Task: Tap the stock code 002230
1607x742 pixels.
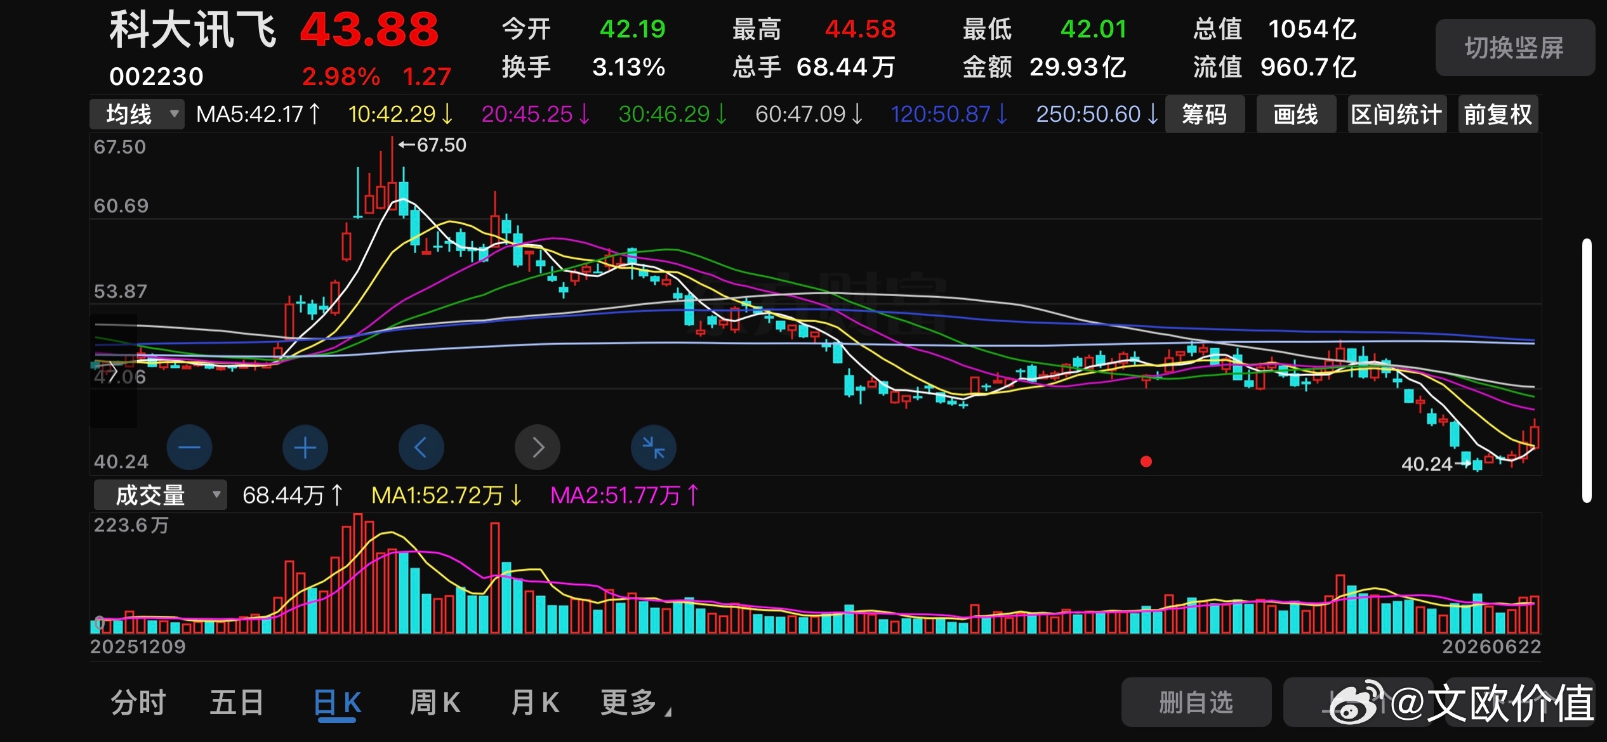Action: click(157, 77)
